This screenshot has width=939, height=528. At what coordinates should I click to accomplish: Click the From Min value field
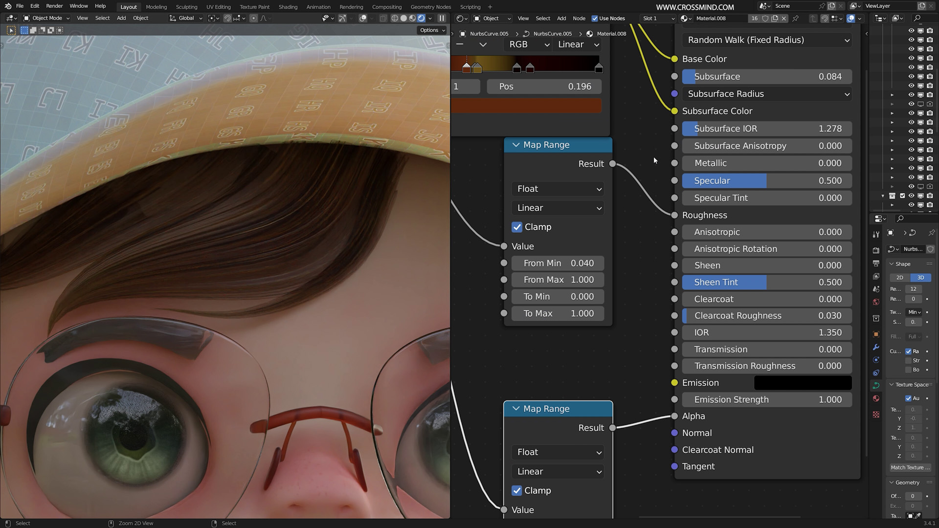point(558,263)
